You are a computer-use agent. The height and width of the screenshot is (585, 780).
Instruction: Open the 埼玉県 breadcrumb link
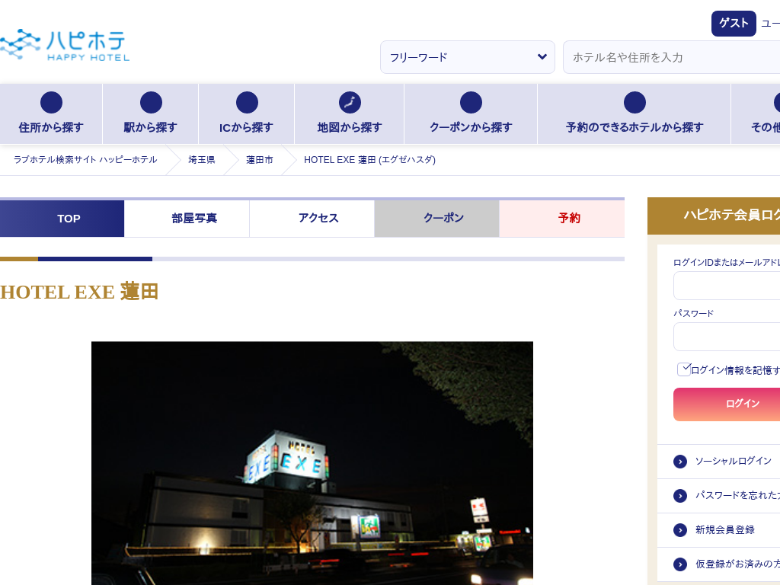pyautogui.click(x=201, y=160)
